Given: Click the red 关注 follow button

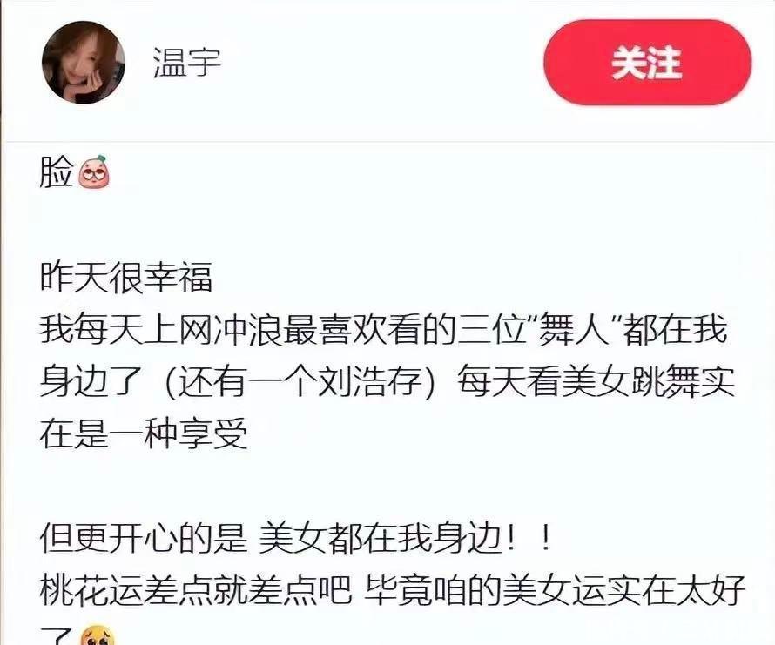Looking at the screenshot, I should point(648,63).
